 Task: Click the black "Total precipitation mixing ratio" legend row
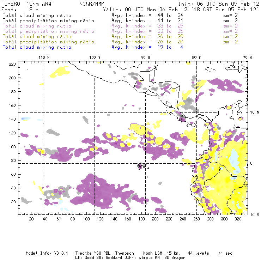click(120, 21)
